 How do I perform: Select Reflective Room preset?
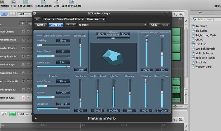point(205,58)
